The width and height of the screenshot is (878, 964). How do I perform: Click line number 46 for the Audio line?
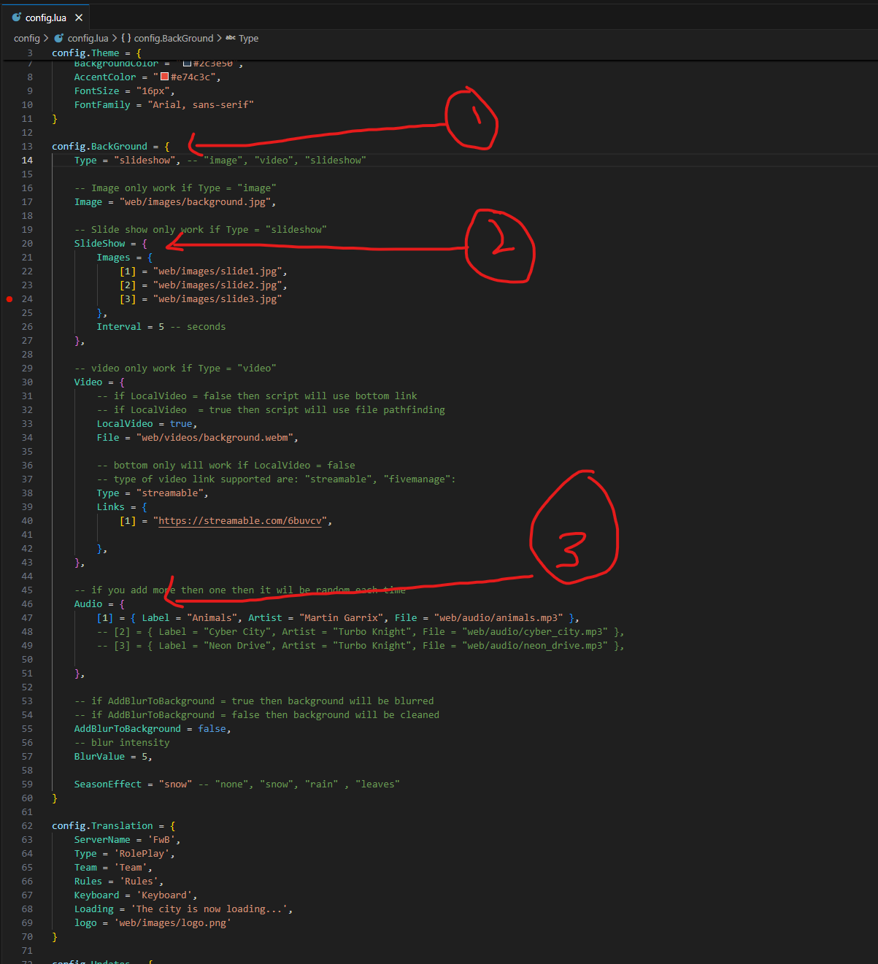coord(27,604)
